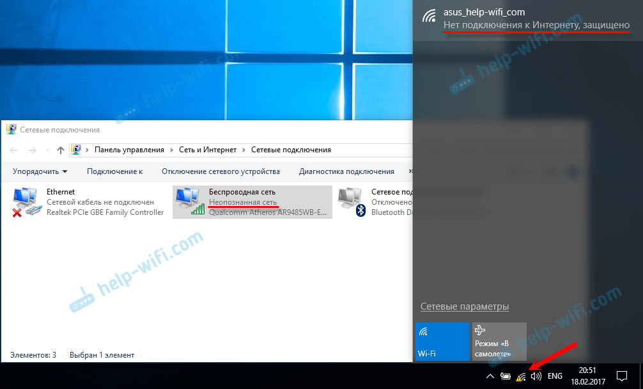
Task: Show hidden tray icons arrow
Action: [490, 376]
